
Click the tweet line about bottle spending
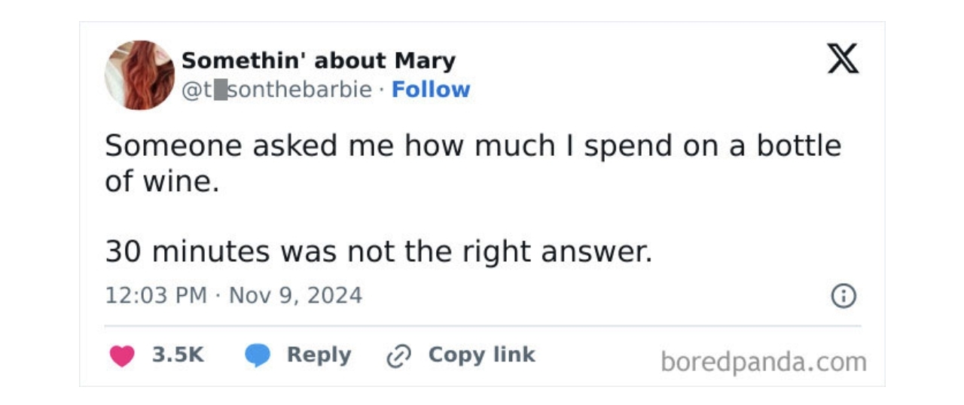coord(473,145)
